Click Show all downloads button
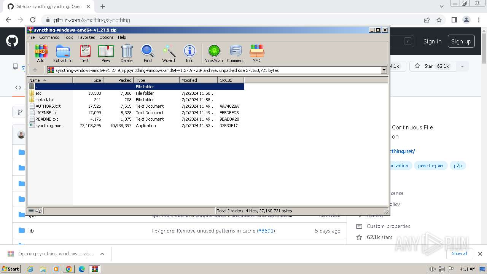 tap(460, 253)
